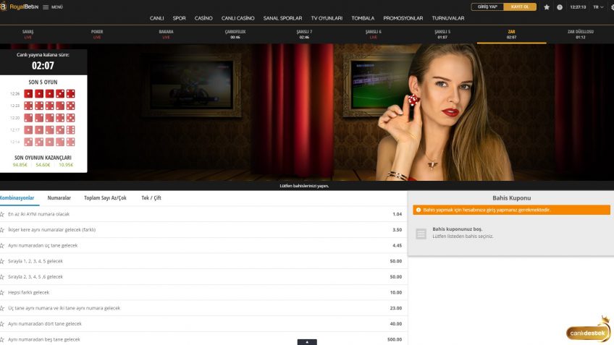Image resolution: width=614 pixels, height=345 pixels.
Task: Favorite the 'Hepsi farklı gelecek' bet star
Action: click(2, 293)
